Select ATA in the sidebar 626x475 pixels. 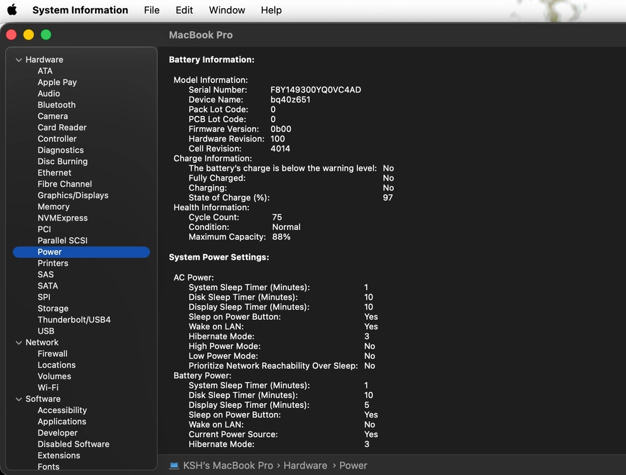pyautogui.click(x=45, y=71)
